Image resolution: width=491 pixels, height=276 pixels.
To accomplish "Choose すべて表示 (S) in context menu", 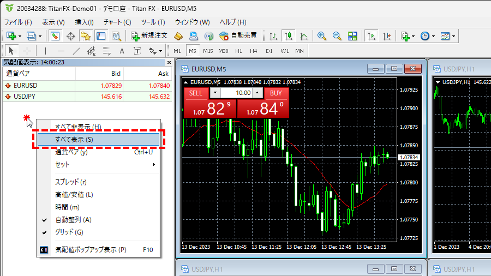I will (99, 140).
